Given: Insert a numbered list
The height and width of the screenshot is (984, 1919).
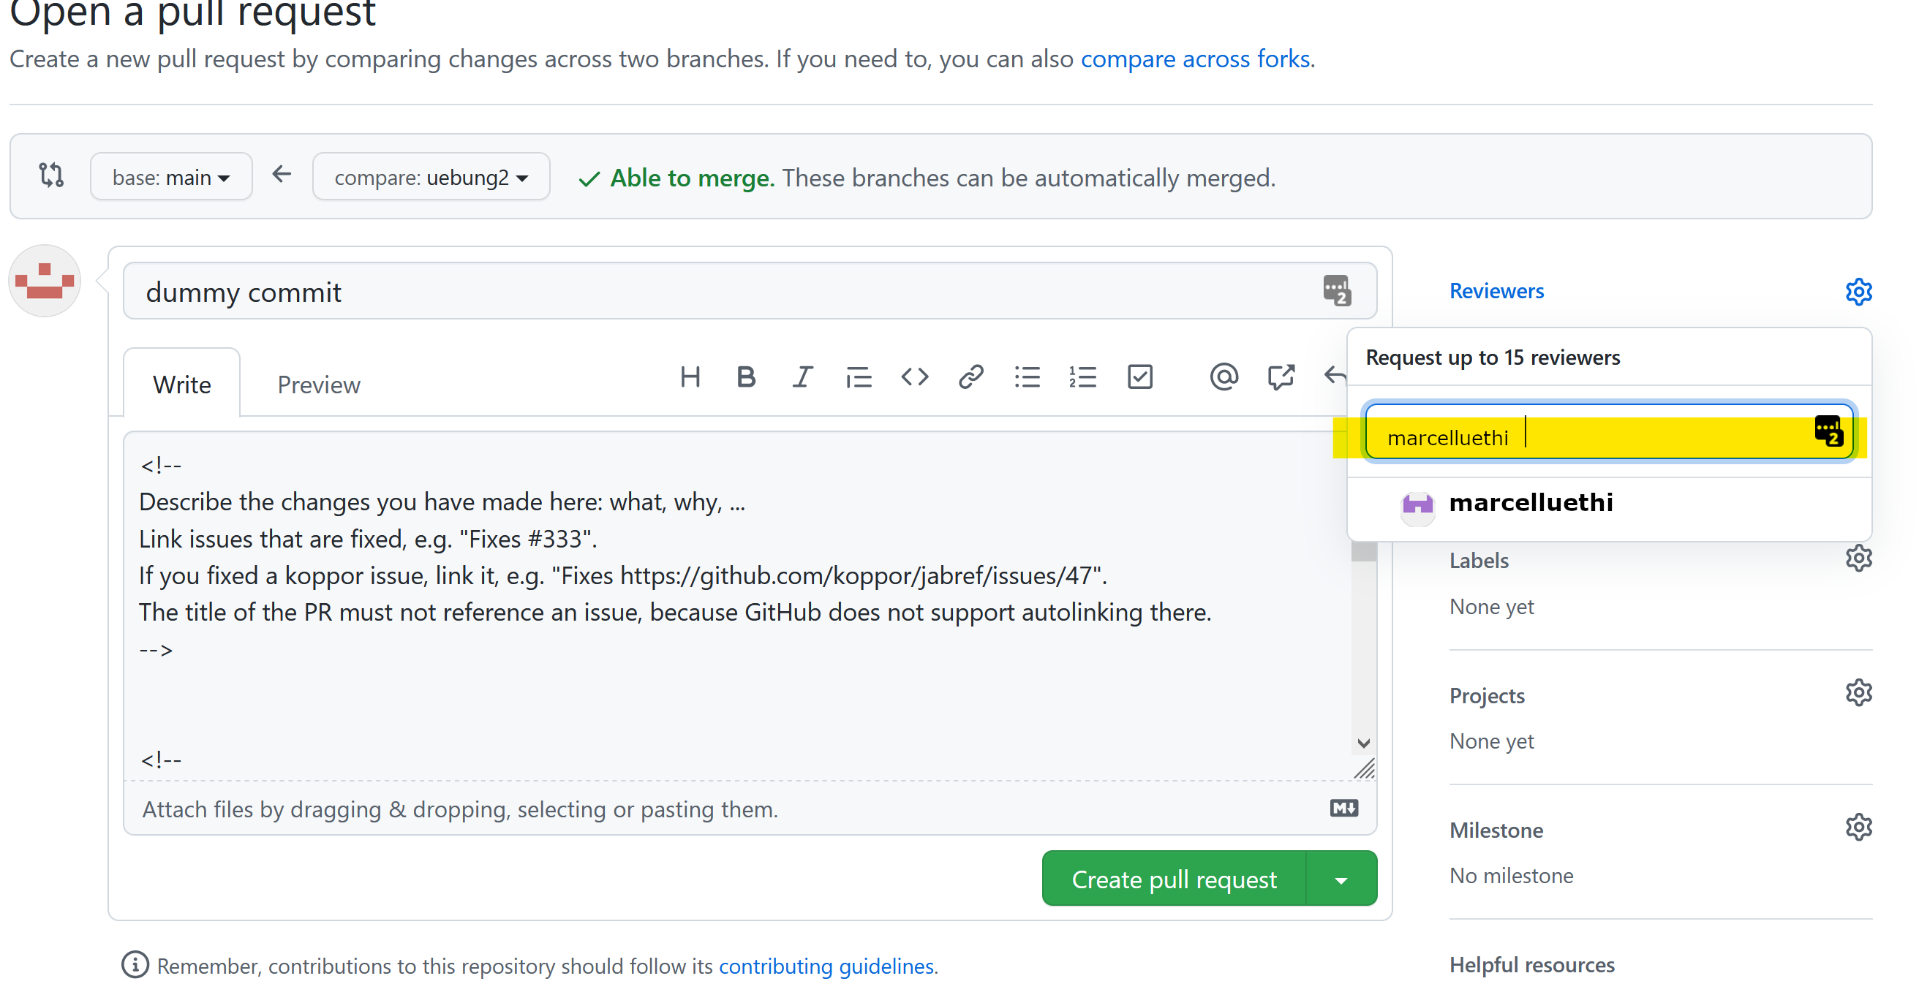Looking at the screenshot, I should (1083, 378).
